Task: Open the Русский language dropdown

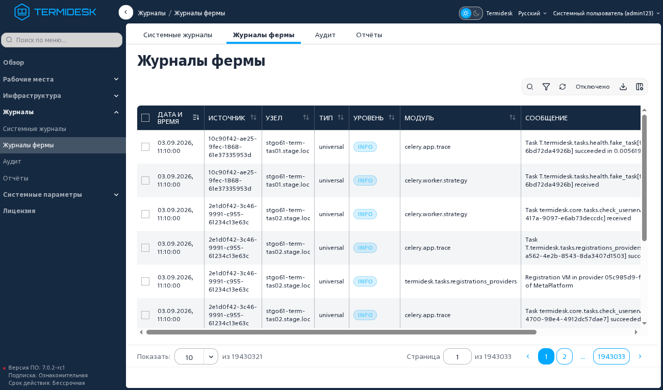Action: pyautogui.click(x=532, y=13)
